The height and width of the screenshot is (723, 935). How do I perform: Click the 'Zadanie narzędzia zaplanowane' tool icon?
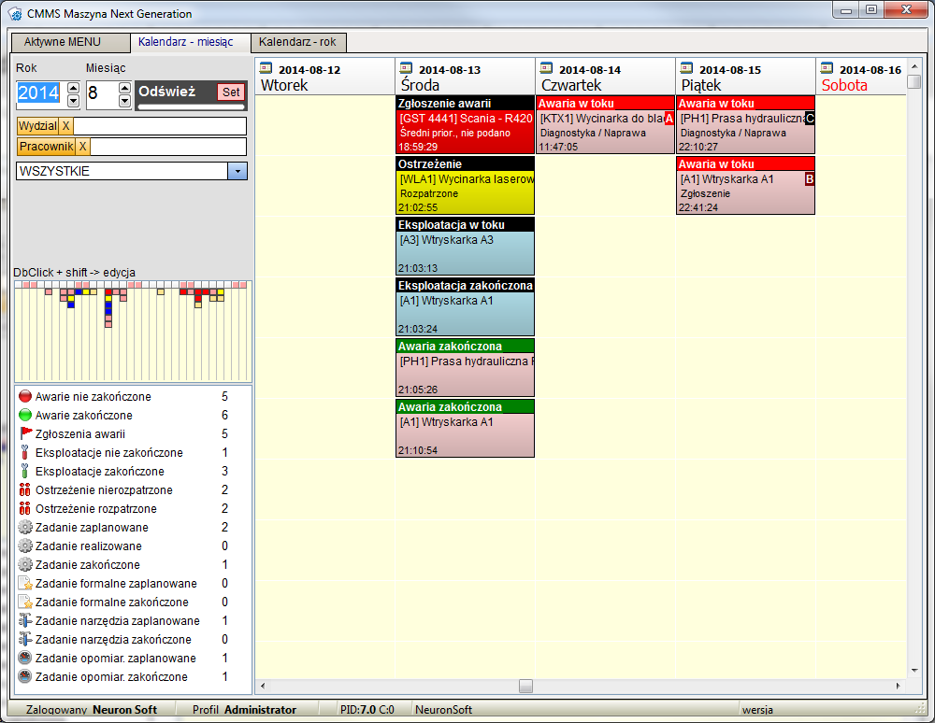click(x=25, y=620)
